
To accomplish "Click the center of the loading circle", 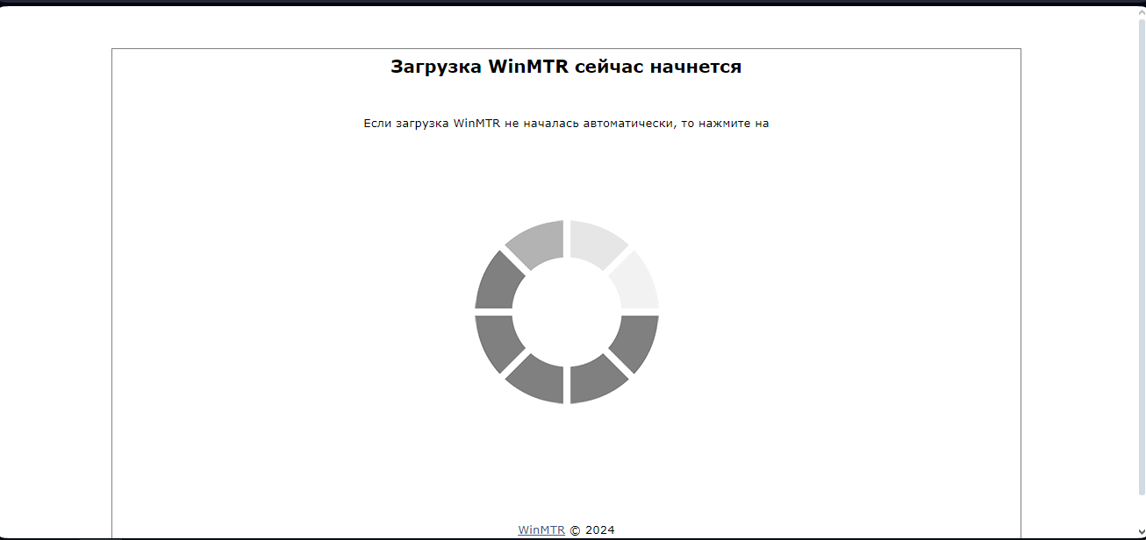I will (566, 314).
